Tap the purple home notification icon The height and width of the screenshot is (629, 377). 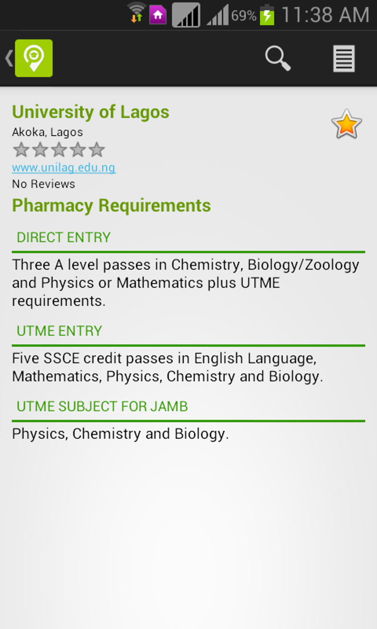[158, 15]
